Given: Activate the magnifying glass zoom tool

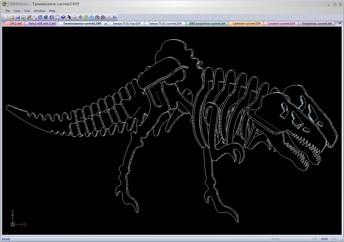Looking at the screenshot, I should click(x=75, y=17).
